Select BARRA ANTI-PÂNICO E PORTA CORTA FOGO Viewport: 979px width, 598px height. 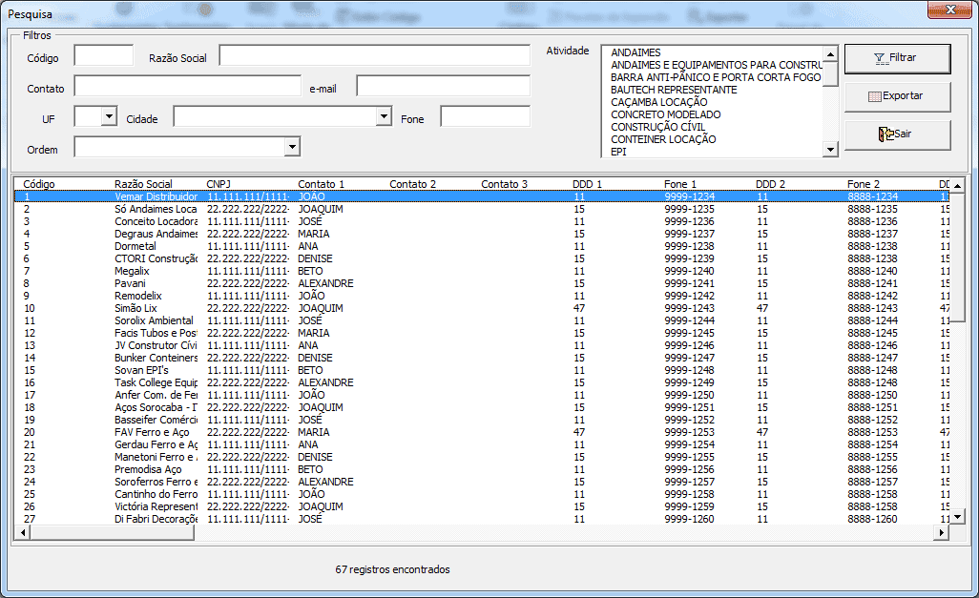click(x=716, y=77)
